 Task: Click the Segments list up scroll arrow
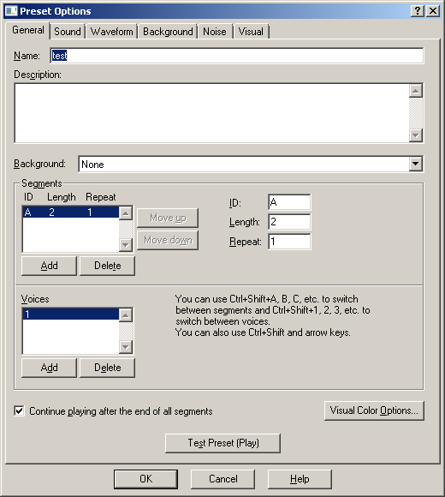click(126, 213)
